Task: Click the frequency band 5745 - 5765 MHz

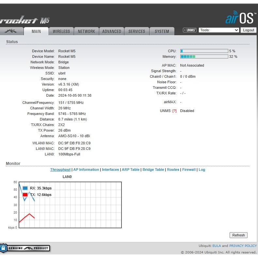Action: point(72,114)
